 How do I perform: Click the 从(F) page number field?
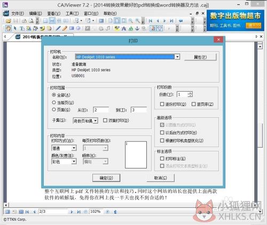pyautogui.click(x=101, y=110)
